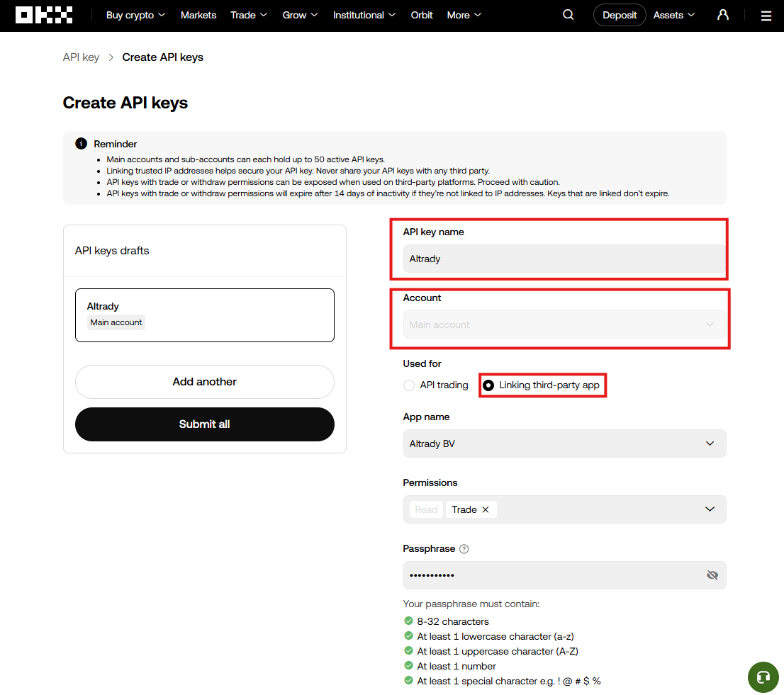Click At least 1 number requirement
The image size is (784, 695).
tap(457, 666)
